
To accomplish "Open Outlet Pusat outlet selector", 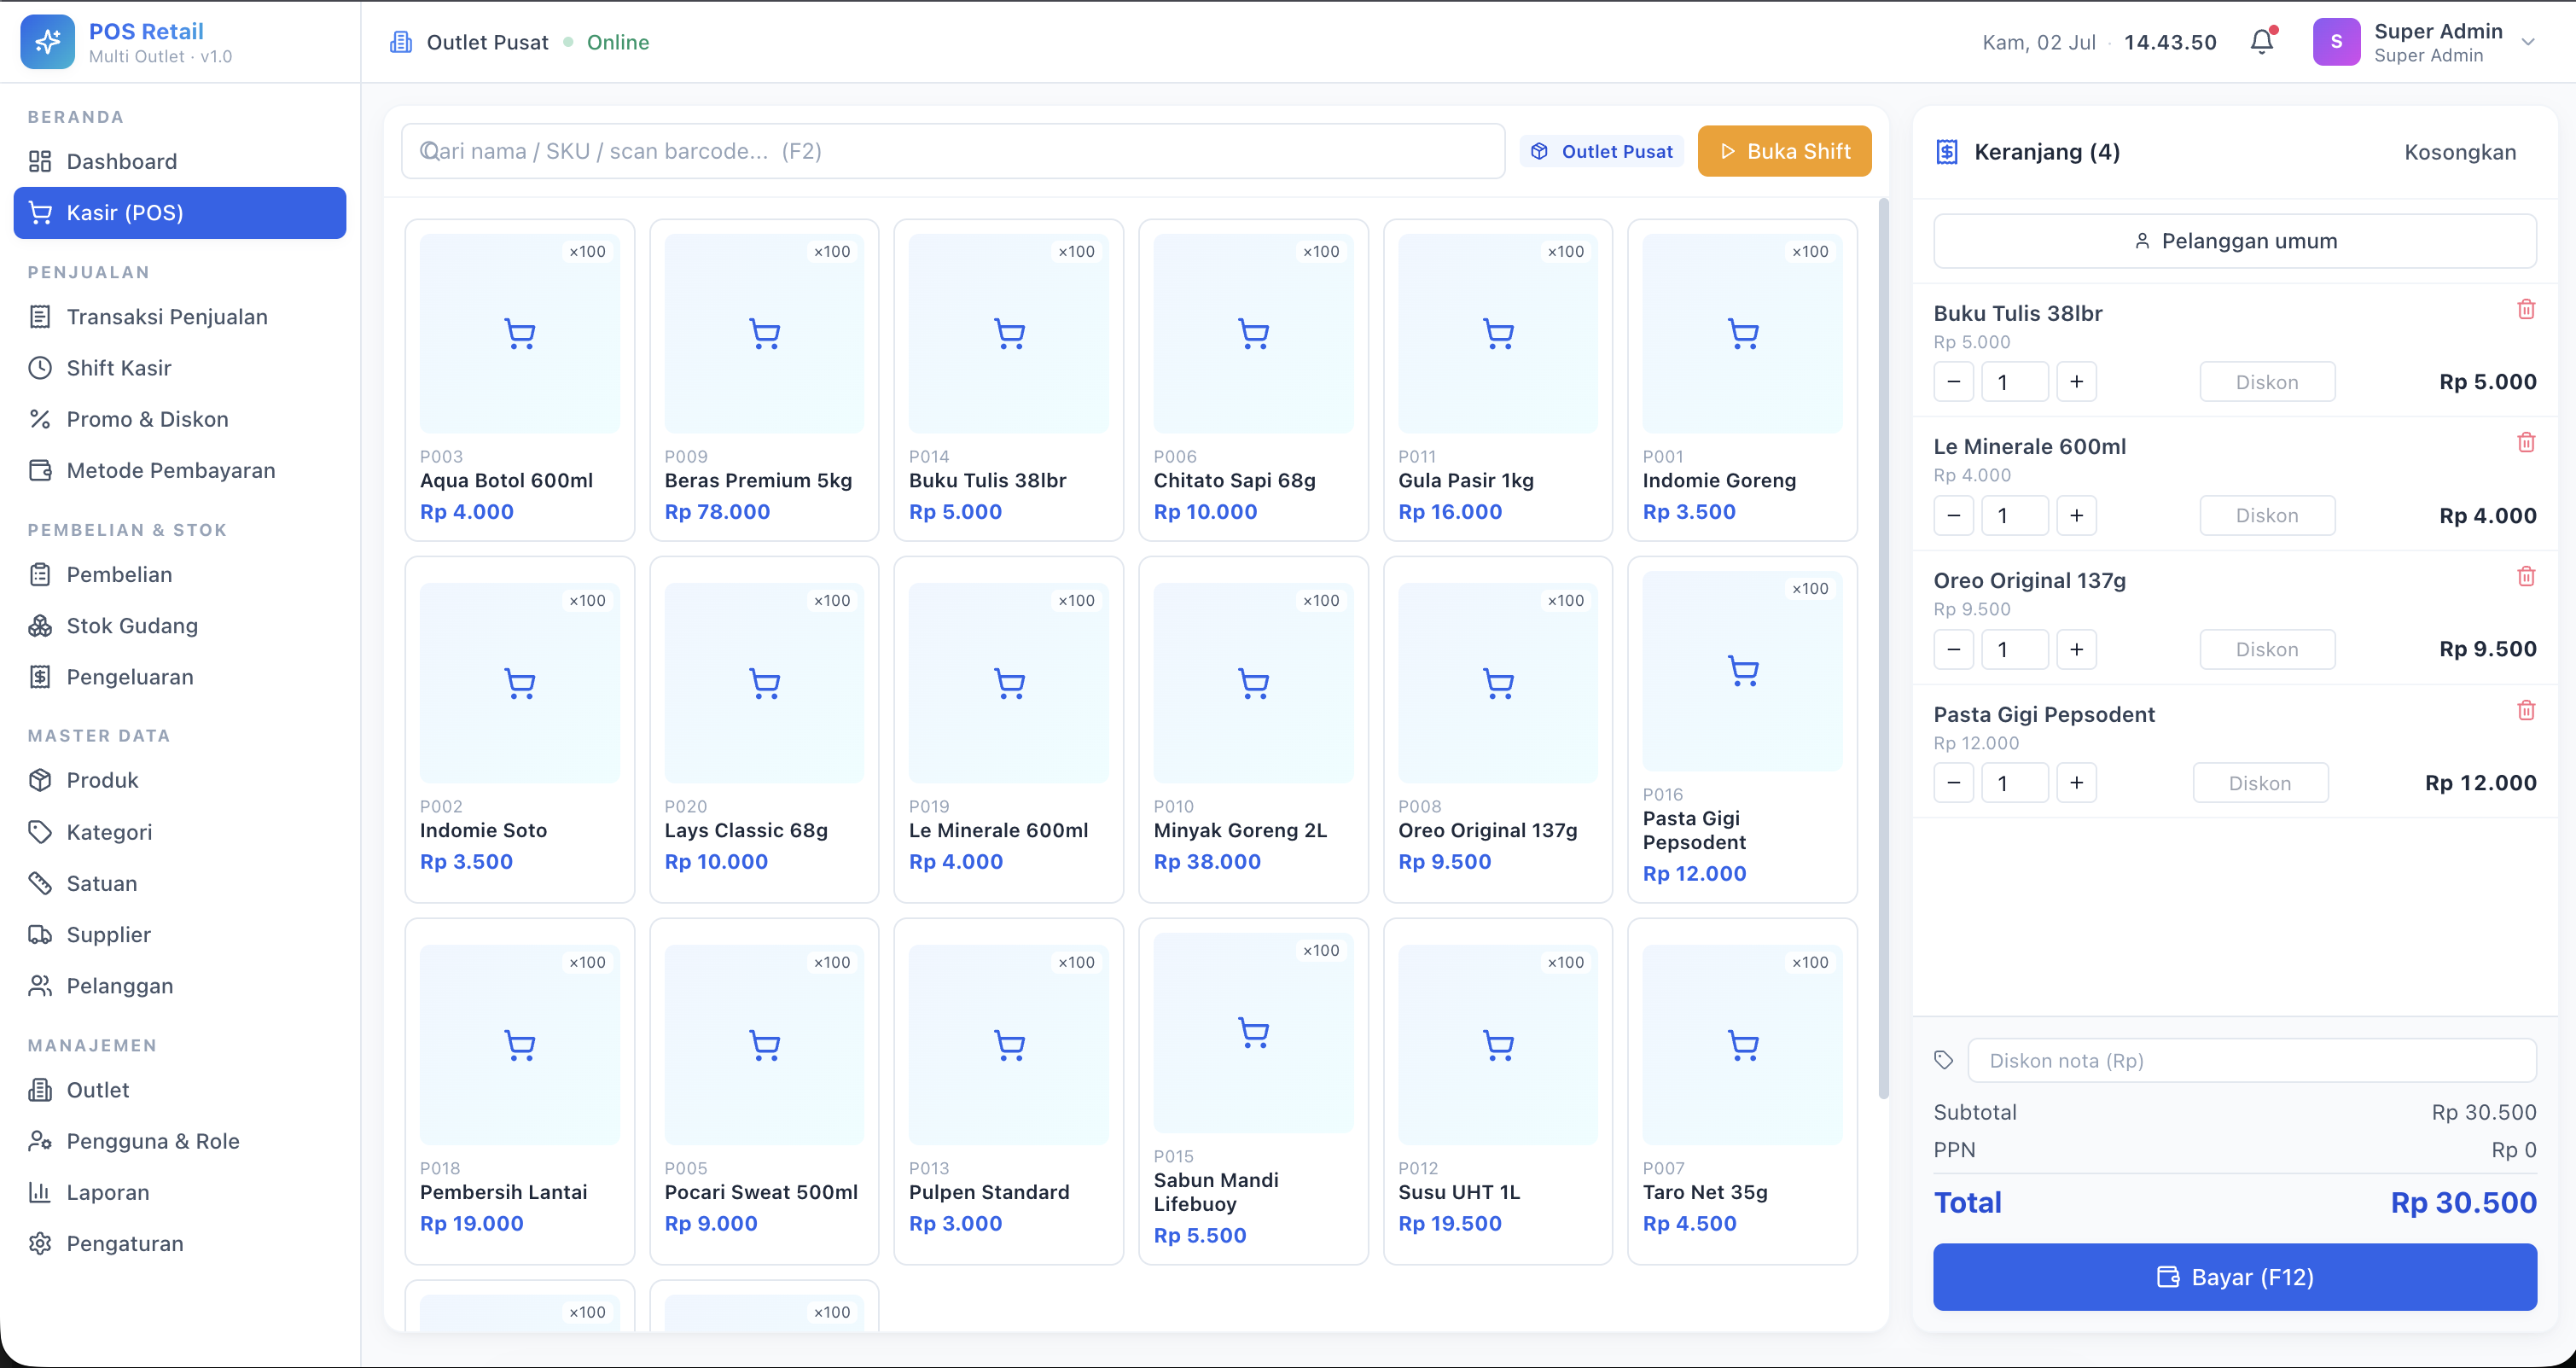I will coord(1602,151).
